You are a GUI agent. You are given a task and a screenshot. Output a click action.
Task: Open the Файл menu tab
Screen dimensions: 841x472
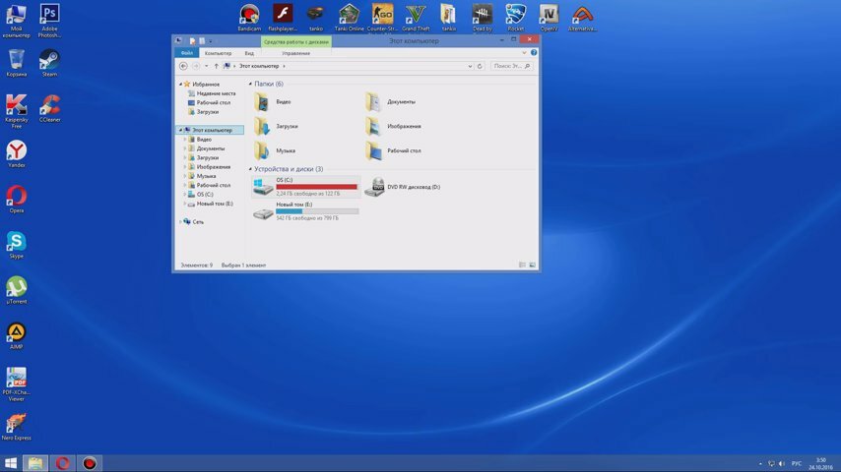click(187, 53)
